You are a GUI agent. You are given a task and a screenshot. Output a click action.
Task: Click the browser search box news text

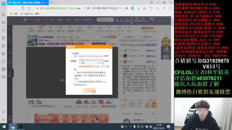[105, 8]
